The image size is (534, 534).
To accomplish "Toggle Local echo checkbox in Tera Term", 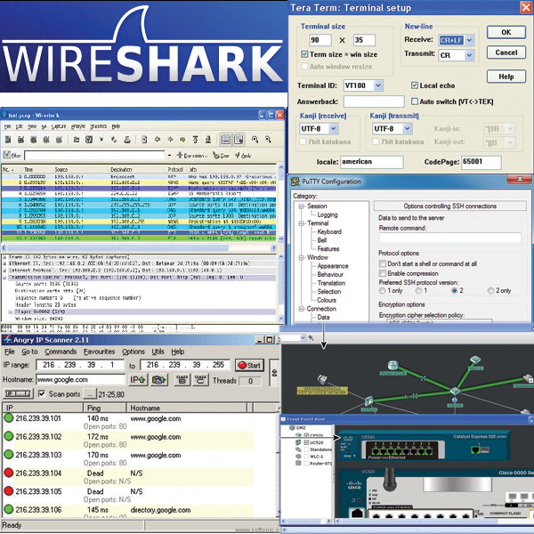I will [x=415, y=85].
